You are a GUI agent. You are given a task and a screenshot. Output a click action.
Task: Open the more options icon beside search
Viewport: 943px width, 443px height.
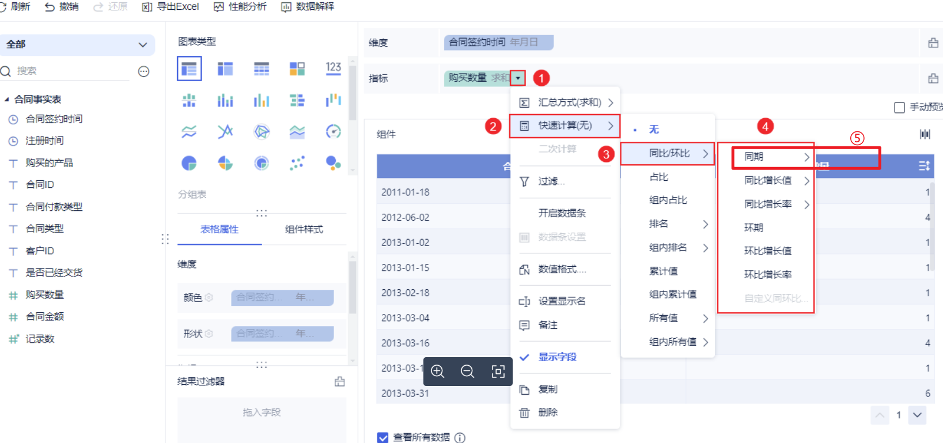pyautogui.click(x=144, y=71)
